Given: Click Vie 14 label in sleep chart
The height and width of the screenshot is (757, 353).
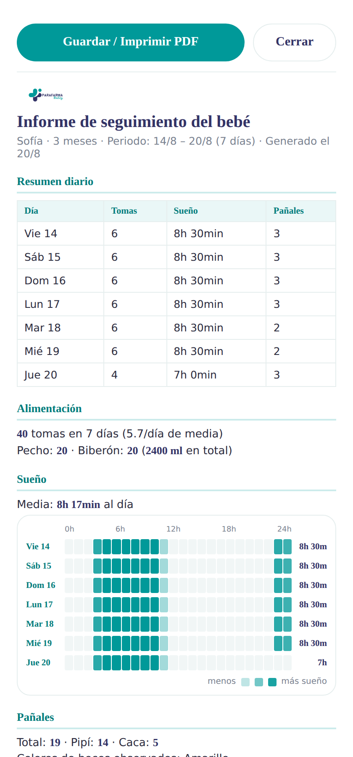Looking at the screenshot, I should tap(38, 546).
